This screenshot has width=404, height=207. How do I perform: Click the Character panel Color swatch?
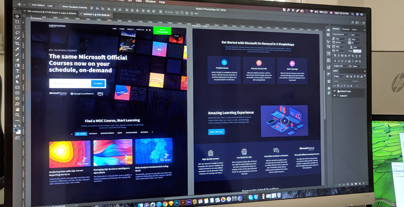(357, 51)
